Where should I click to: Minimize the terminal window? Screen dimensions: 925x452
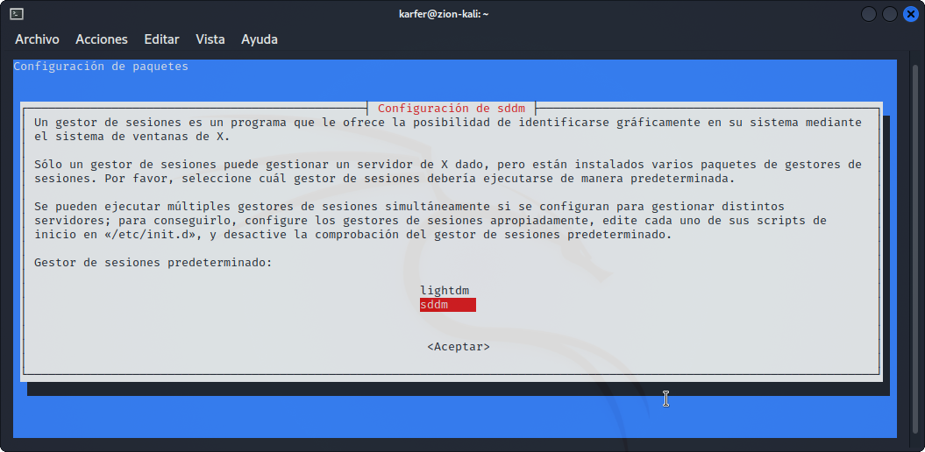[869, 14]
